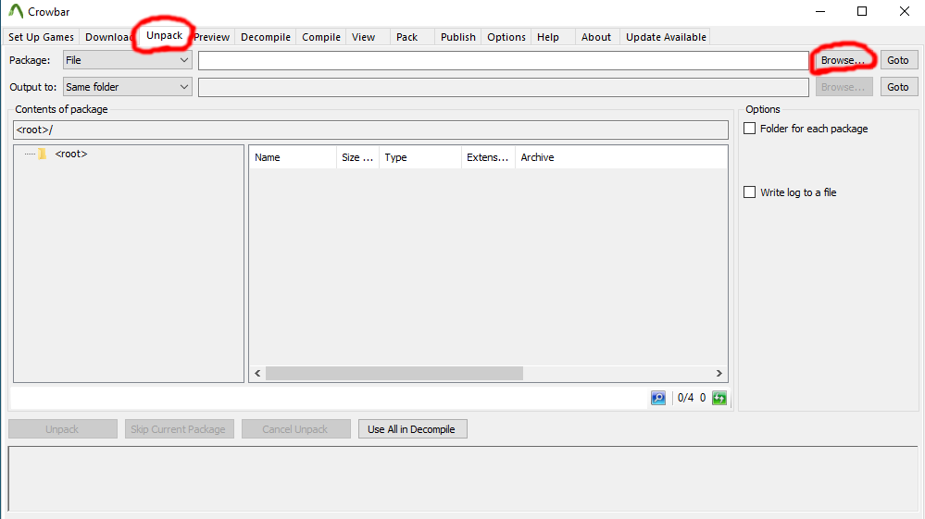Minimize the Crowbar window
Screen dimensions: 925x519
[x=819, y=12]
